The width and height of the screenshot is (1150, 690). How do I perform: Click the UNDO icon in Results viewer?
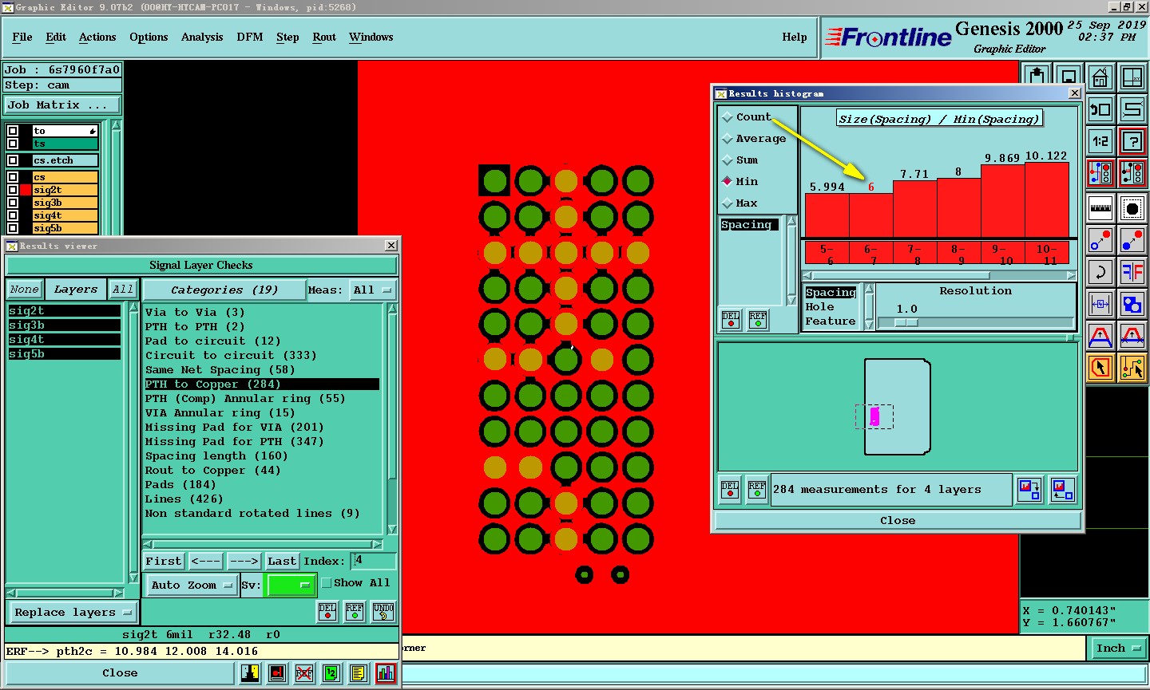pos(383,612)
